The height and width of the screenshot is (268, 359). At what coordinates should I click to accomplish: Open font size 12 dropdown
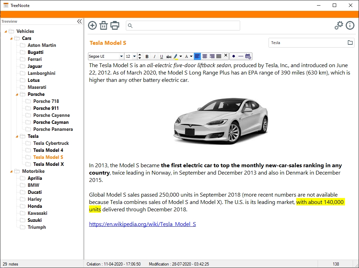(x=134, y=56)
